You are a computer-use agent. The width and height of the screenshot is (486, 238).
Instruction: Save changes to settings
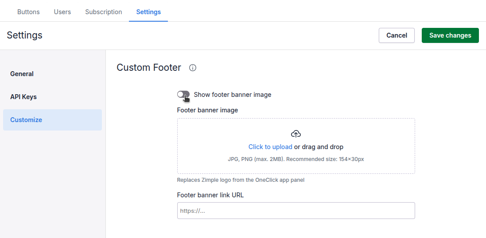tap(450, 35)
